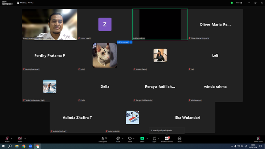Select the Rerayu fadillah... participant tile

pyautogui.click(x=160, y=87)
